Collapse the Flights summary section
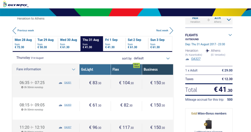Screen dimensions: 251x132 point(230,35)
